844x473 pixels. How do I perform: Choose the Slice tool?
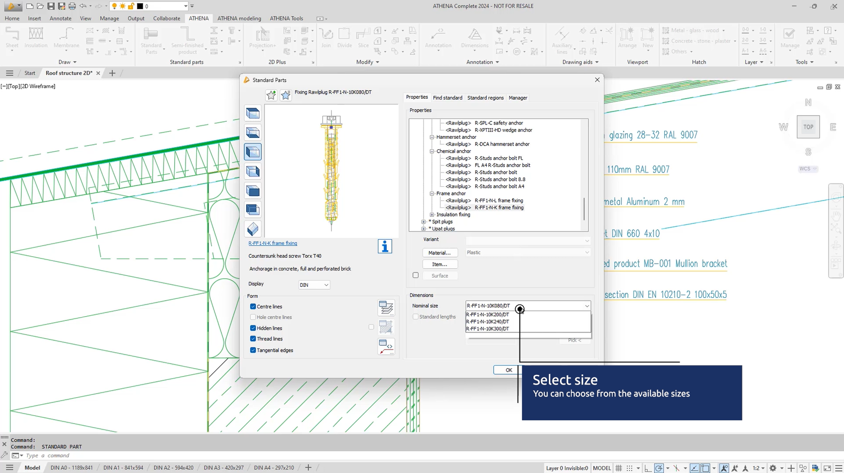(363, 37)
